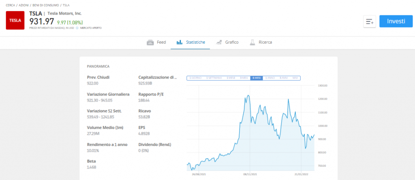Click the info icon beside MERCATO APERTO
Screen dimensions: 415x180
click(77, 28)
